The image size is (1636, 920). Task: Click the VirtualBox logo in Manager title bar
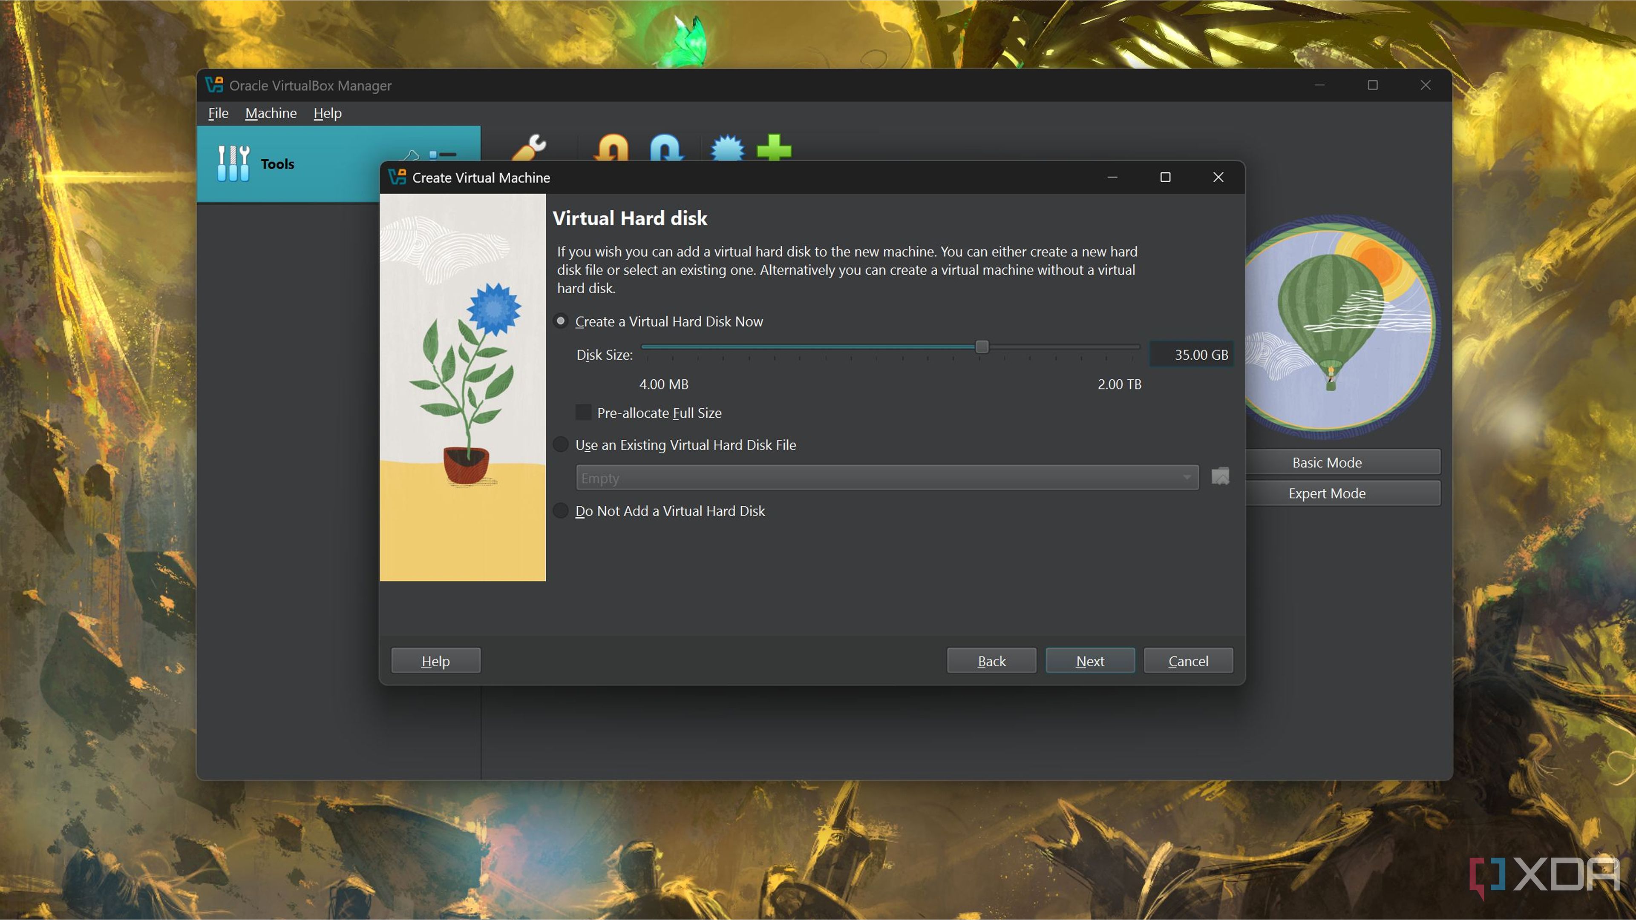(215, 85)
